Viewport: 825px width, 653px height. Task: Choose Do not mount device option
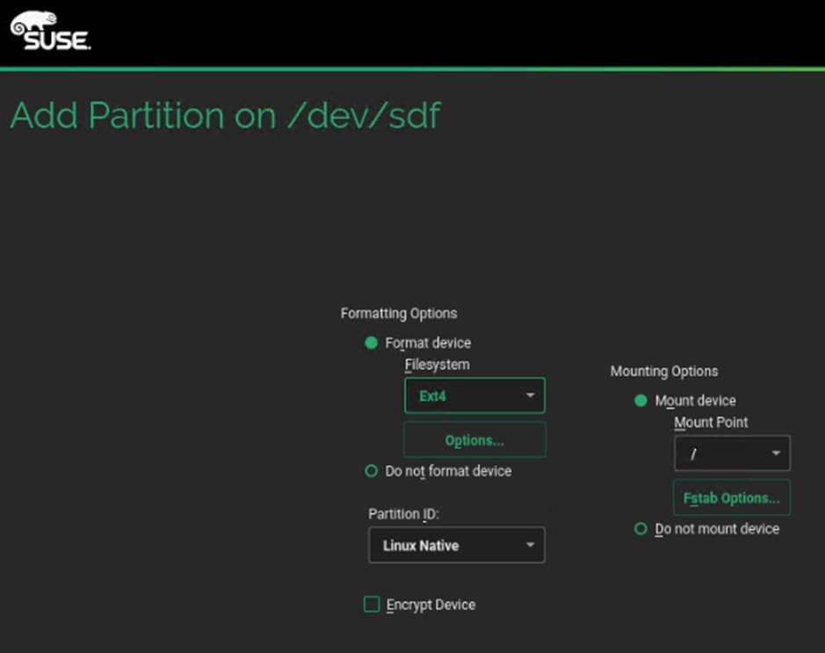pyautogui.click(x=641, y=529)
